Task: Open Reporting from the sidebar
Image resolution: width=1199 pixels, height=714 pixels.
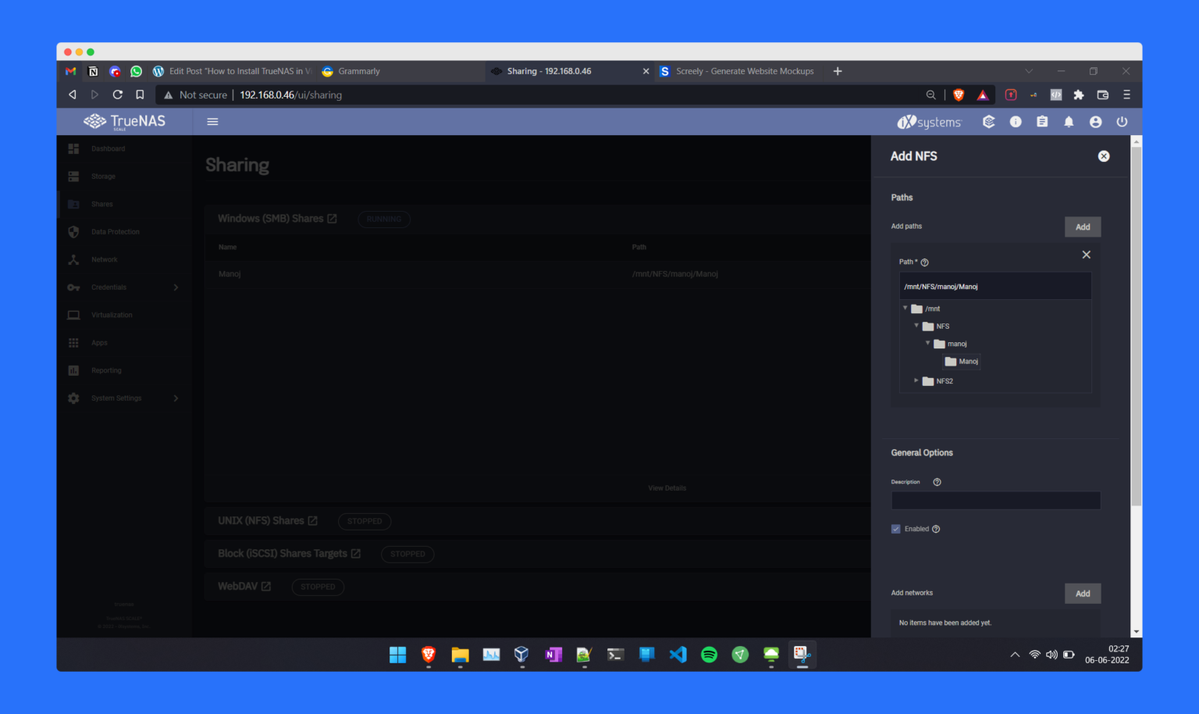Action: [105, 370]
